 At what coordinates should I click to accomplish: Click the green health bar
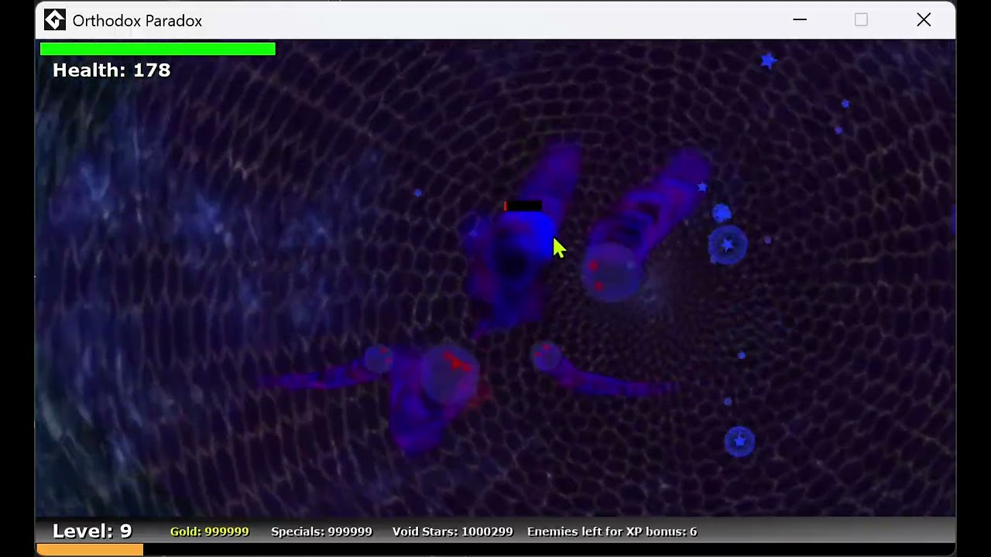[x=158, y=49]
